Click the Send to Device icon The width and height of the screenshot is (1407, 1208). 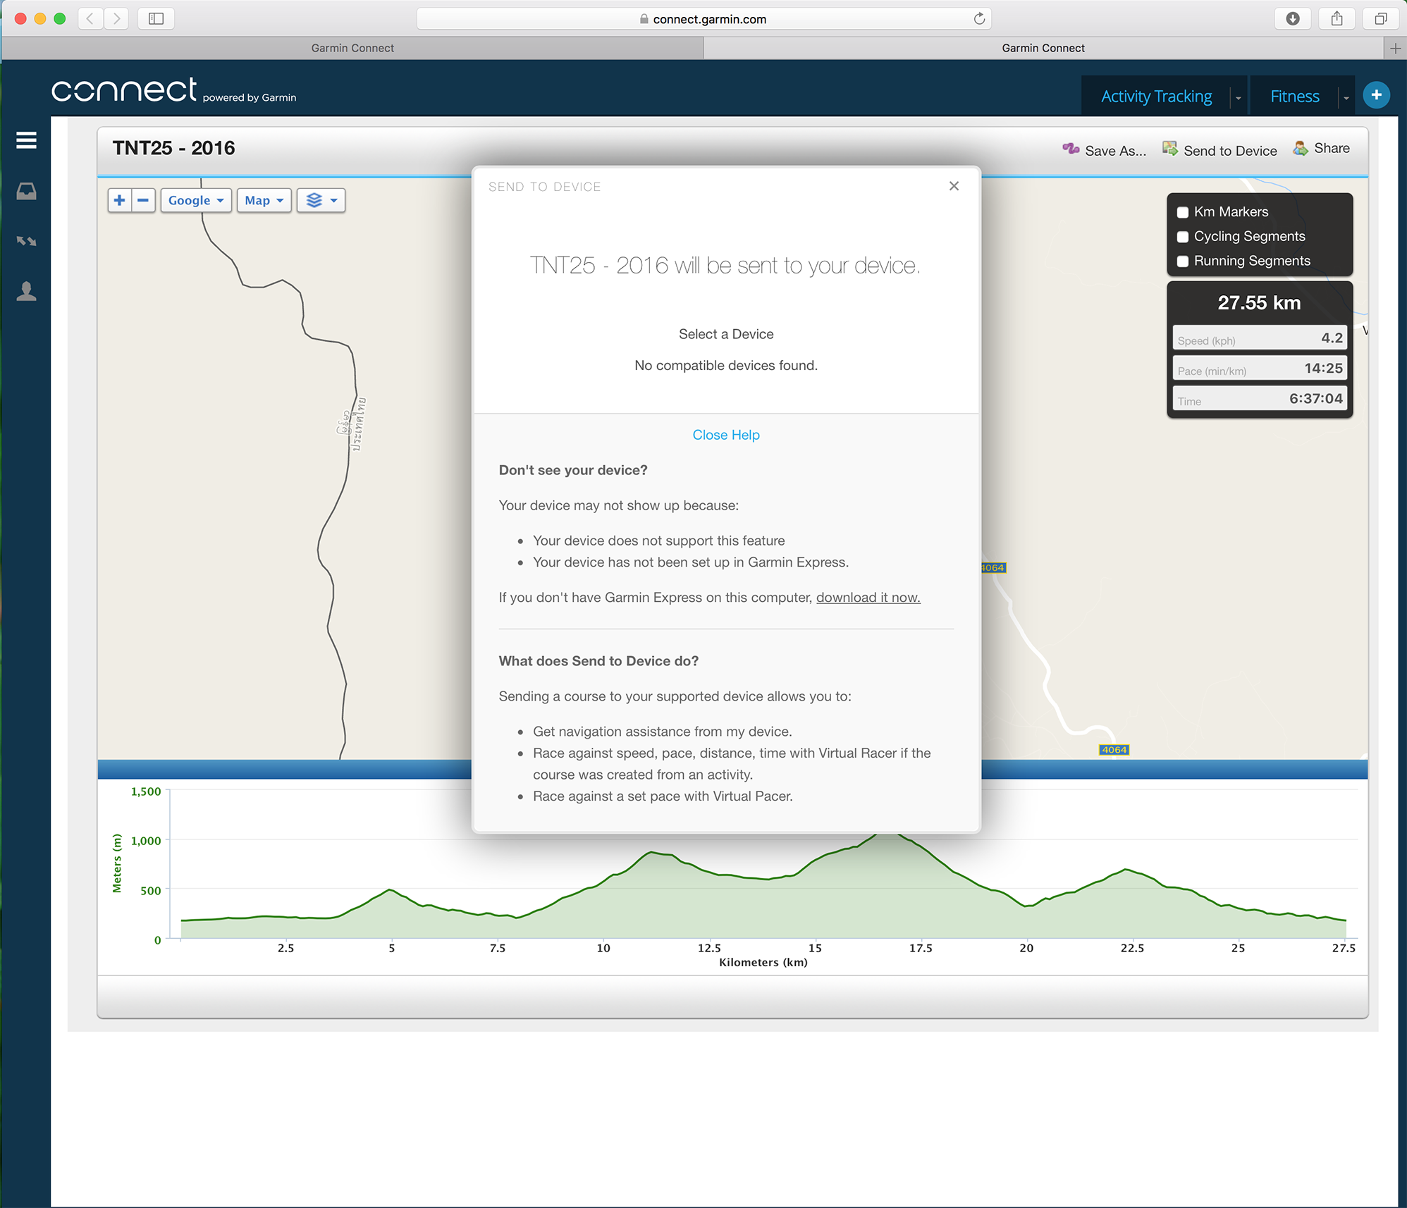coord(1169,148)
